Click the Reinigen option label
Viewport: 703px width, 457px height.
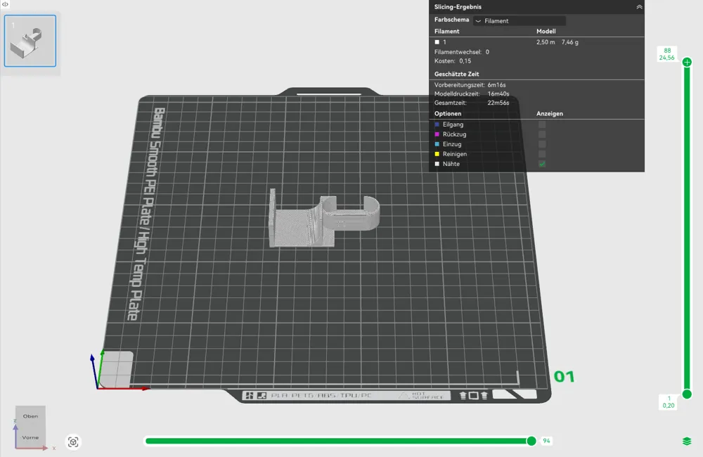click(x=455, y=154)
